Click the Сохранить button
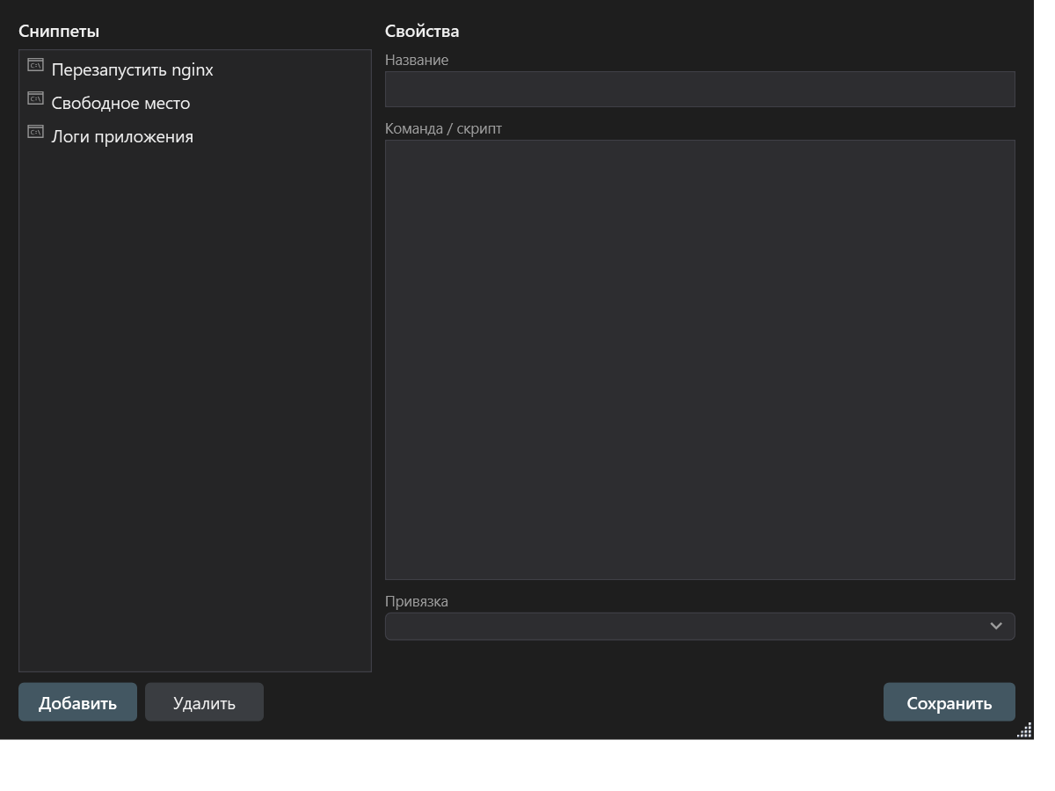The height and width of the screenshot is (791, 1055). coord(949,702)
